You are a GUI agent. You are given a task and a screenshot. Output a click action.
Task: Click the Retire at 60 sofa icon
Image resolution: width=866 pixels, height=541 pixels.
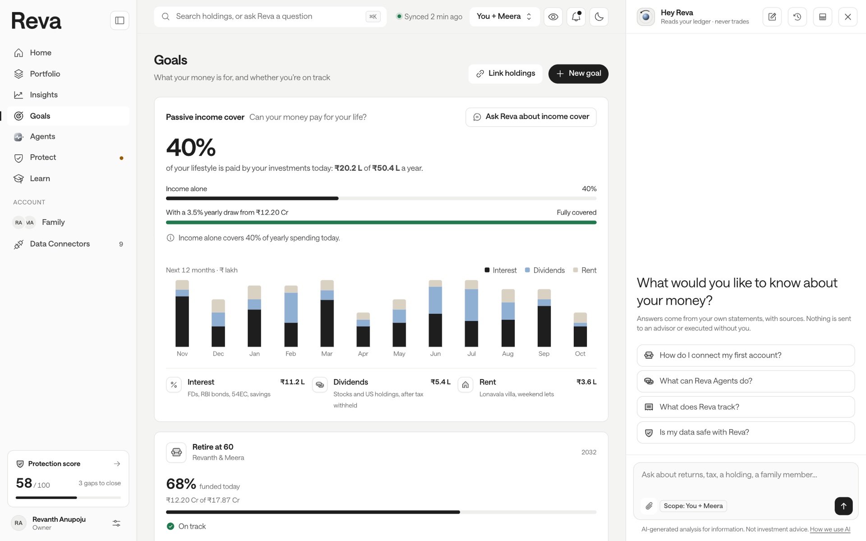click(x=176, y=452)
